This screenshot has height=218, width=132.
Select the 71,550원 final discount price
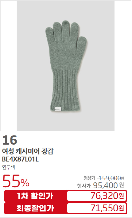click(x=107, y=208)
